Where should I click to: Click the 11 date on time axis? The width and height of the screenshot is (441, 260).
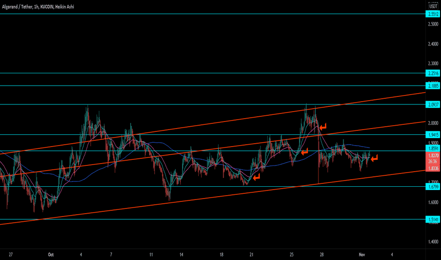point(151,255)
